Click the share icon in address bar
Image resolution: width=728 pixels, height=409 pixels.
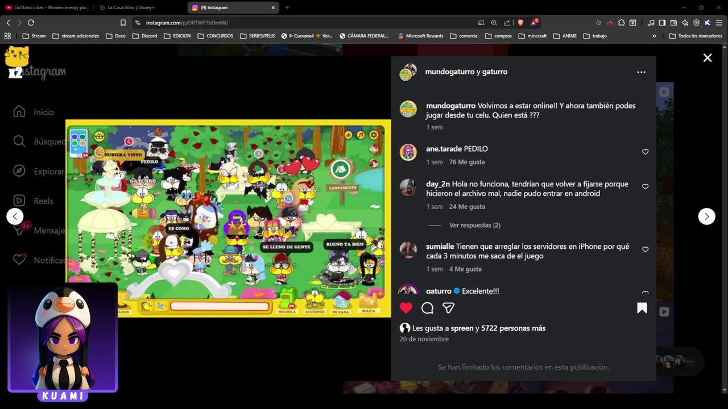(x=507, y=23)
